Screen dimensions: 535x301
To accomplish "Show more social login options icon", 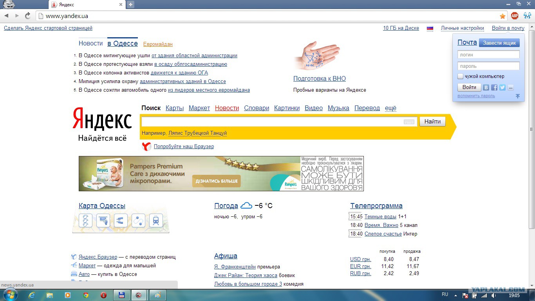I will 510,88.
